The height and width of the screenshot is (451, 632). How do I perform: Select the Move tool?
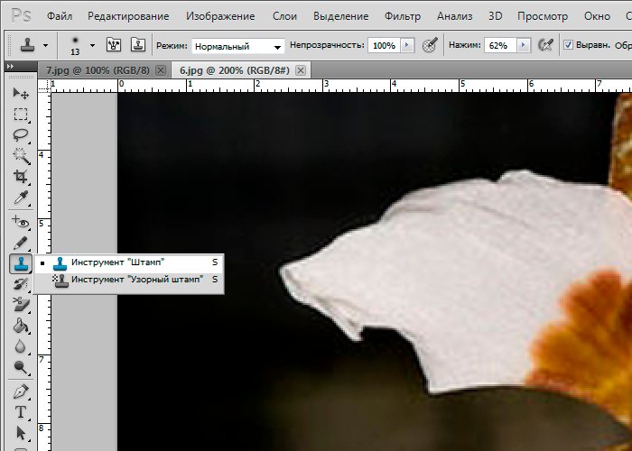(20, 94)
